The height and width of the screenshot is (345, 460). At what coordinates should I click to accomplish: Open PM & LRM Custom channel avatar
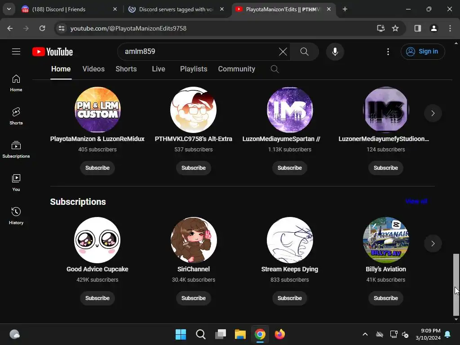pos(97,110)
